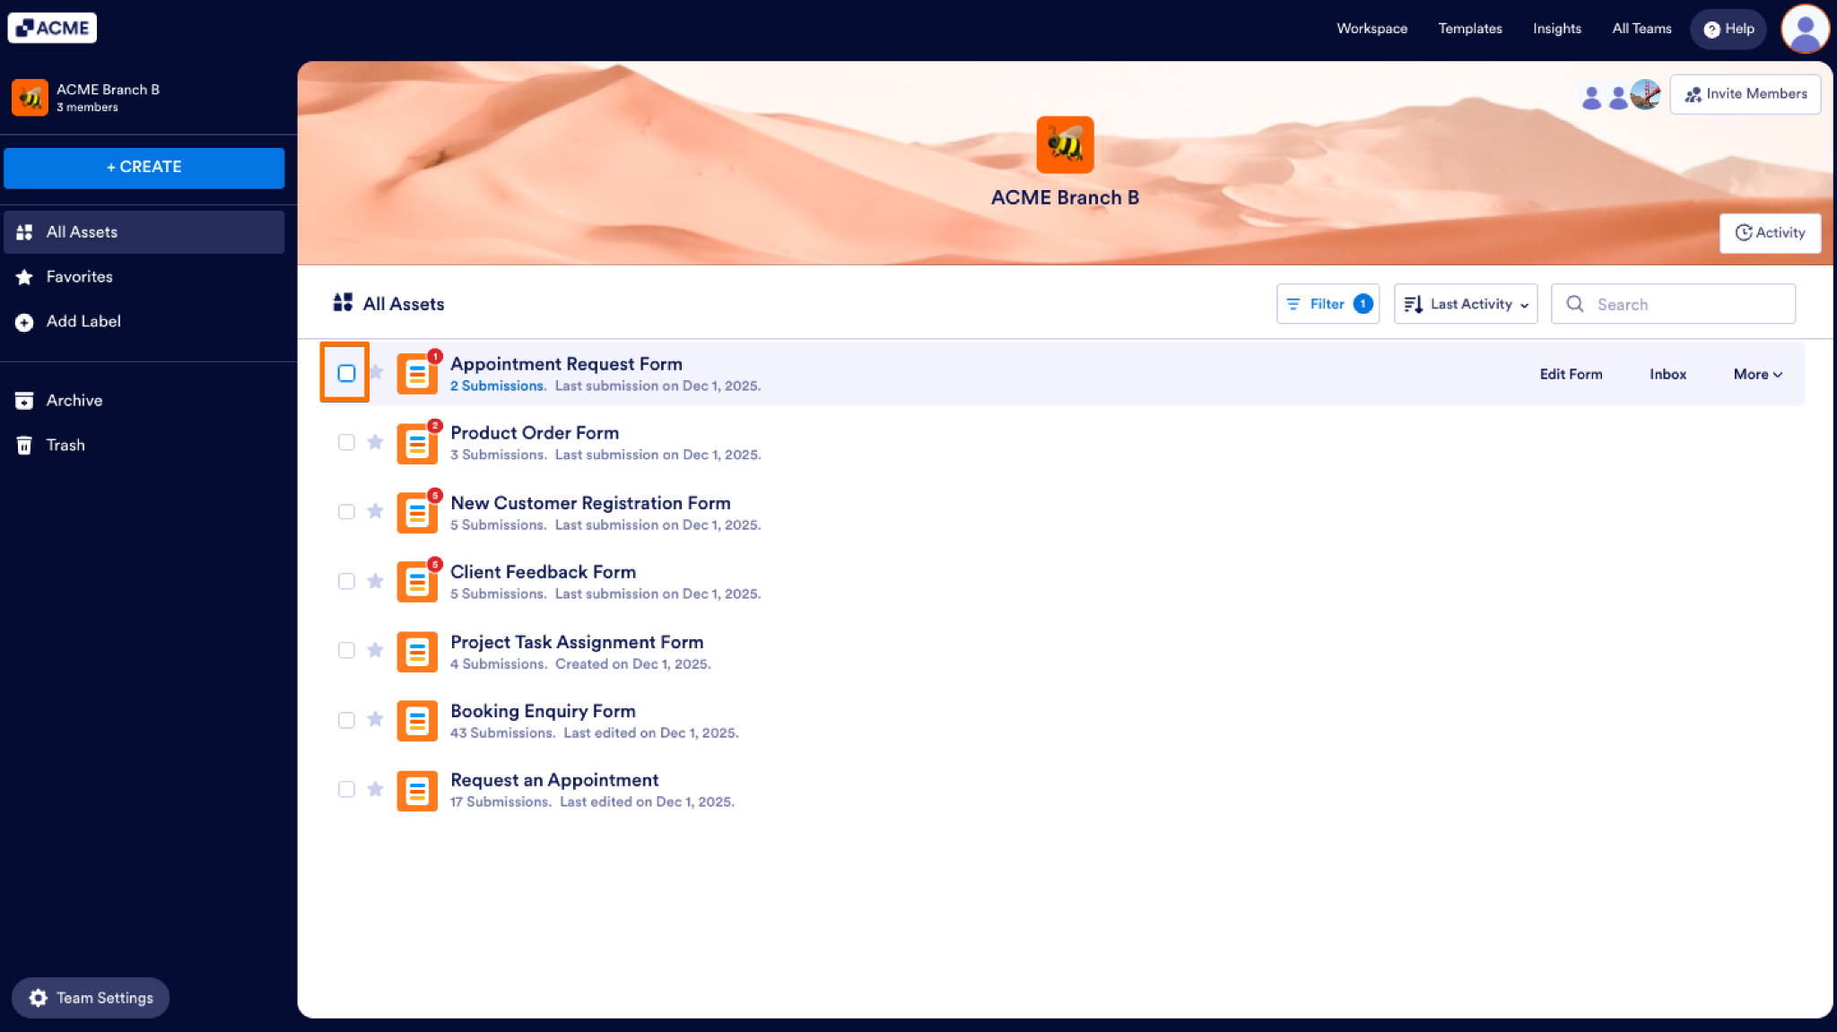Open the Filter options
1837x1032 pixels.
click(x=1328, y=304)
